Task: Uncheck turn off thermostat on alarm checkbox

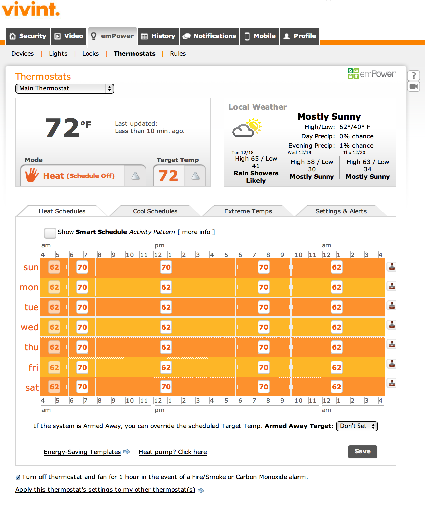Action: click(x=18, y=477)
